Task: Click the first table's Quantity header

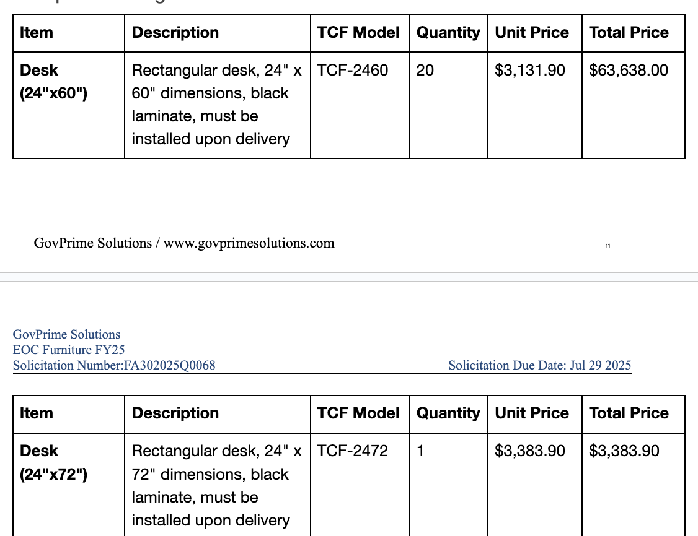Action: click(448, 32)
